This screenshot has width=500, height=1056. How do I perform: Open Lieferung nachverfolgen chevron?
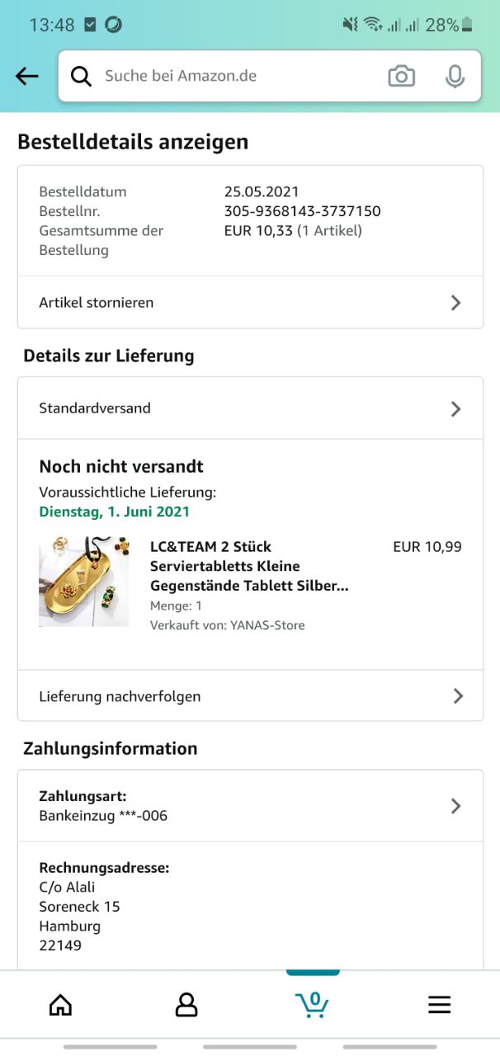click(x=458, y=696)
